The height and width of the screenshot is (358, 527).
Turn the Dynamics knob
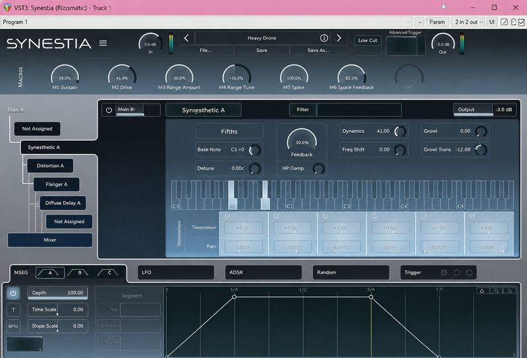click(x=400, y=132)
